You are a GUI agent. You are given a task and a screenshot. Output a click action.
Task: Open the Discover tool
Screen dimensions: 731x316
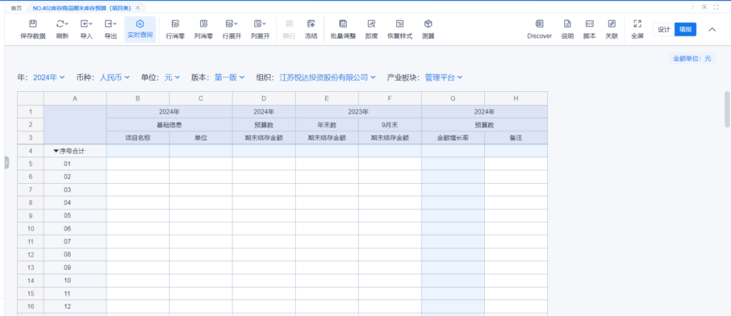pyautogui.click(x=539, y=29)
